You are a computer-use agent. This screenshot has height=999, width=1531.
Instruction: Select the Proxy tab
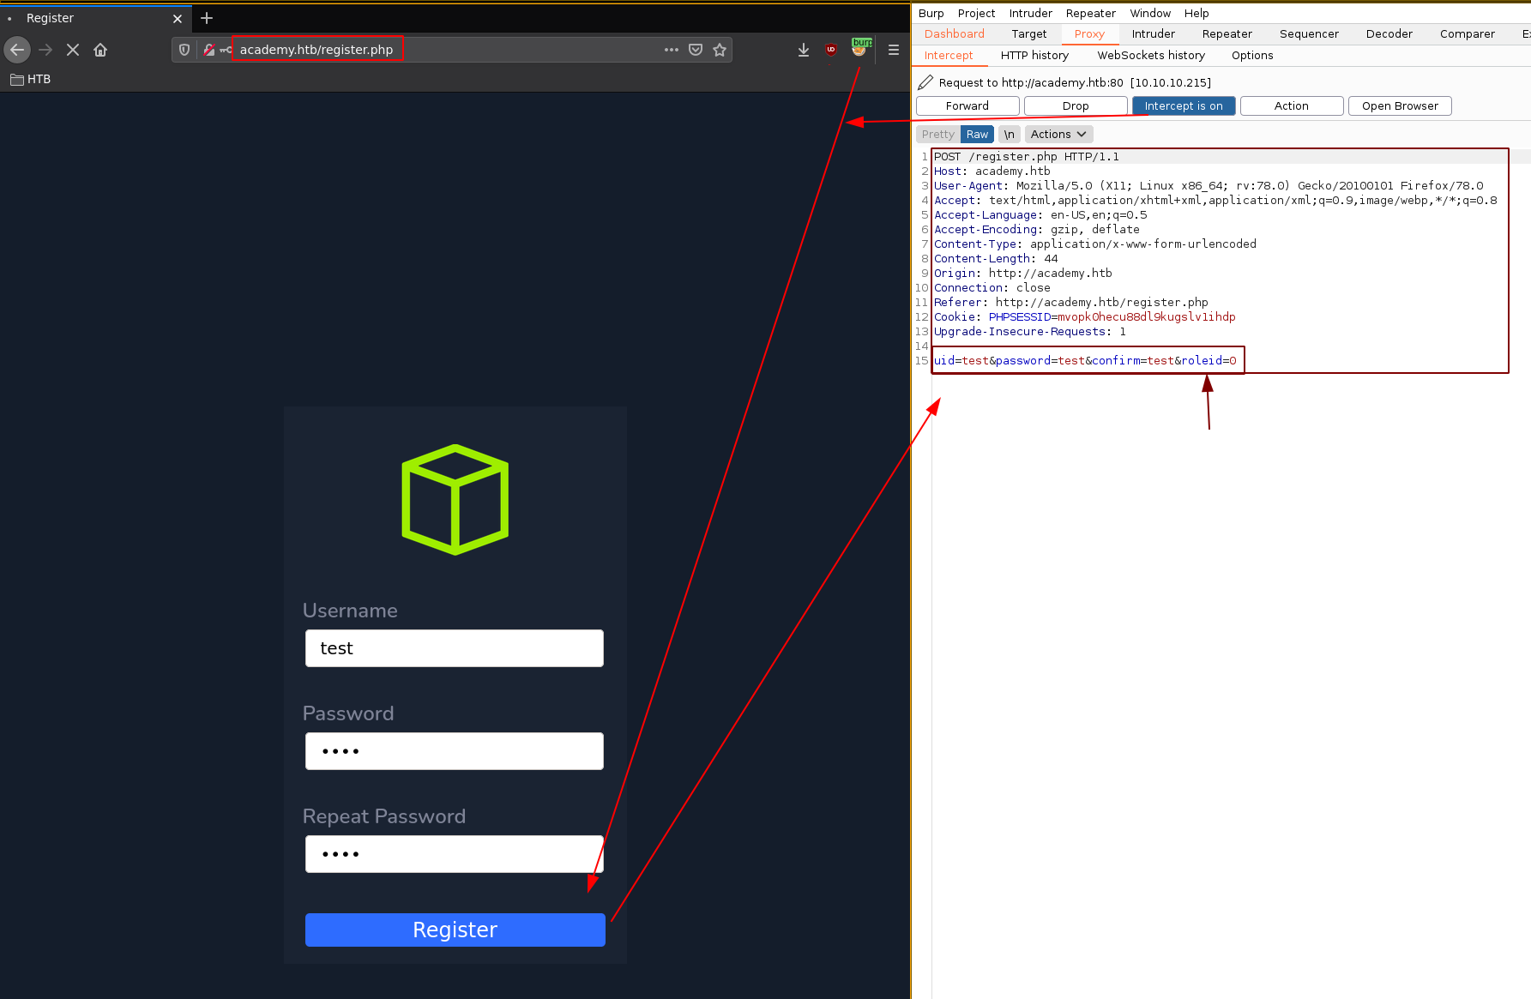(x=1089, y=33)
